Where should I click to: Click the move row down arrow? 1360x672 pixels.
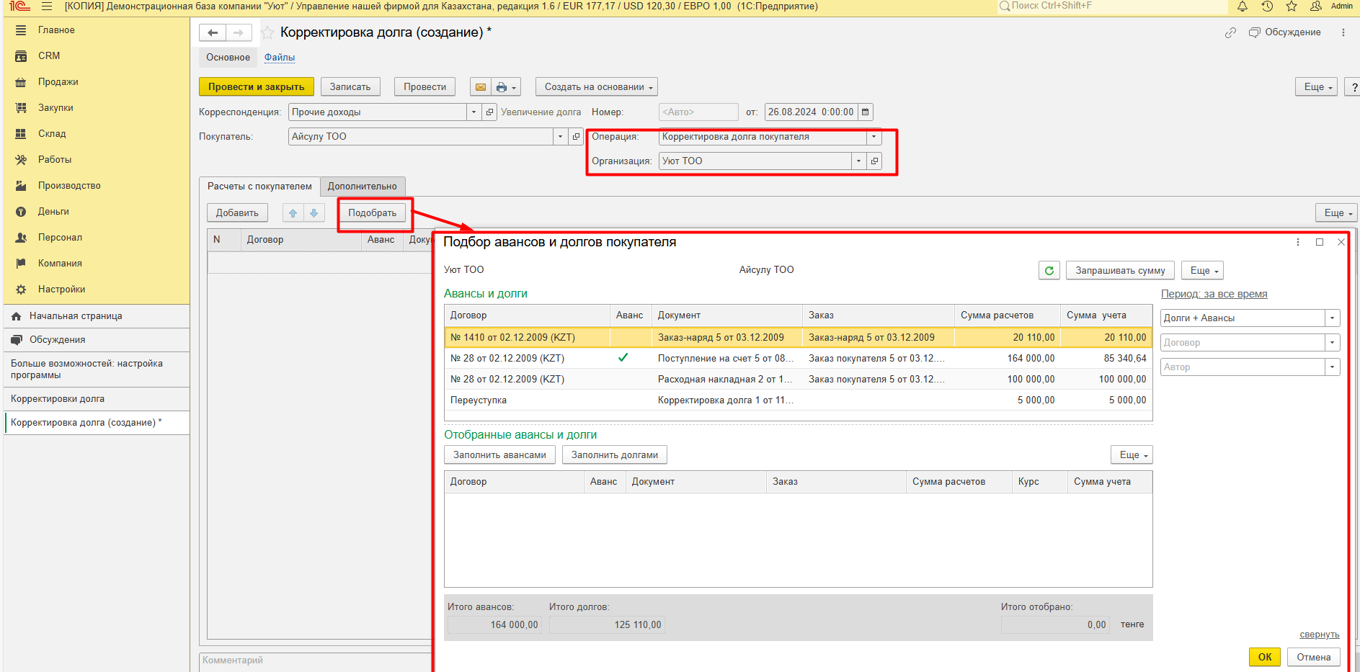pos(314,213)
